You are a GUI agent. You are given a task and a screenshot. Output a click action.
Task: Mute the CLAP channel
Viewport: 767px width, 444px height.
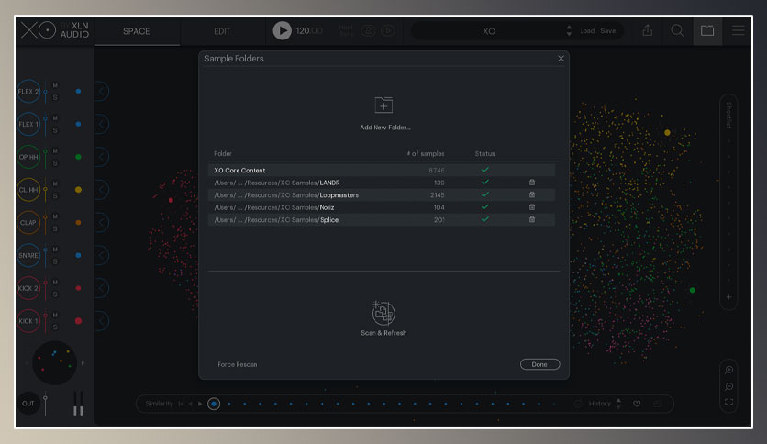coord(55,216)
